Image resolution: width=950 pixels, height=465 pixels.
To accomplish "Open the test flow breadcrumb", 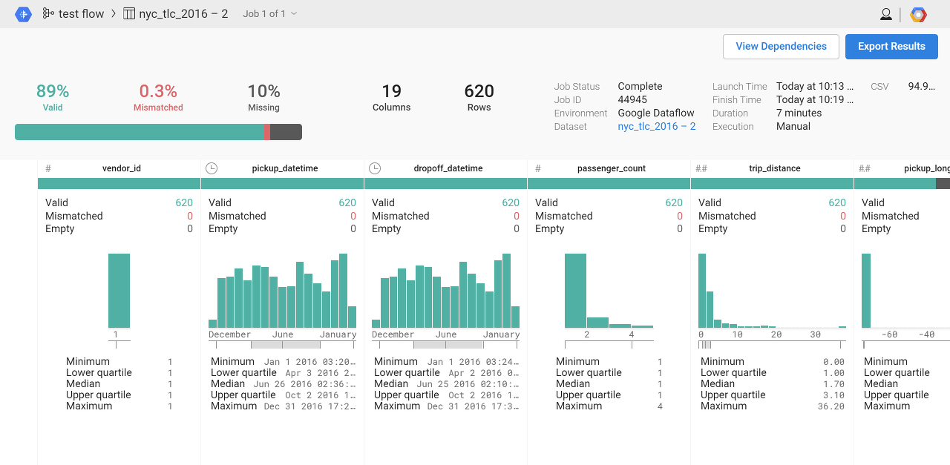I will coord(81,14).
